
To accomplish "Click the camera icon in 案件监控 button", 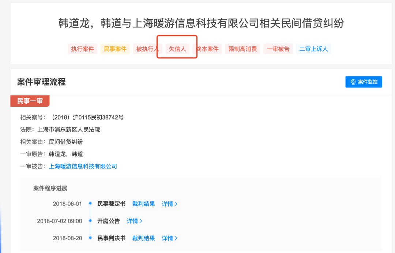I will (x=353, y=82).
